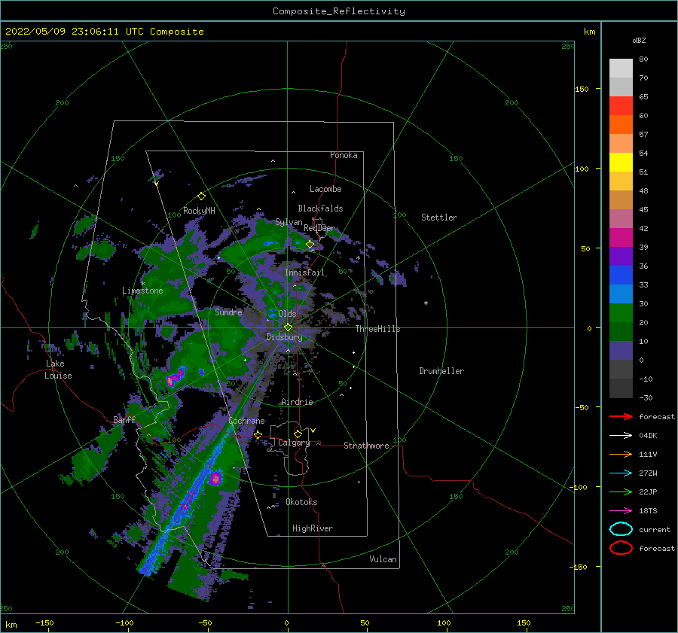The width and height of the screenshot is (678, 633).
Task: Click the Banff label
Action: 124,419
